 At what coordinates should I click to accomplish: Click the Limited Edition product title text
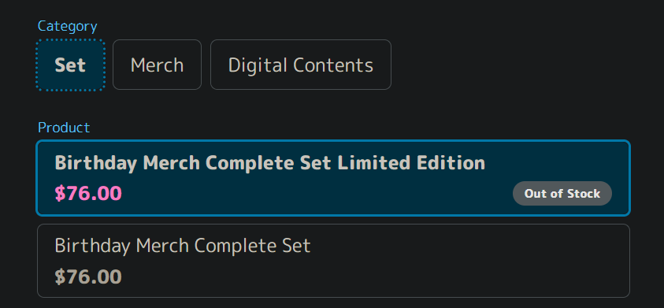[269, 163]
